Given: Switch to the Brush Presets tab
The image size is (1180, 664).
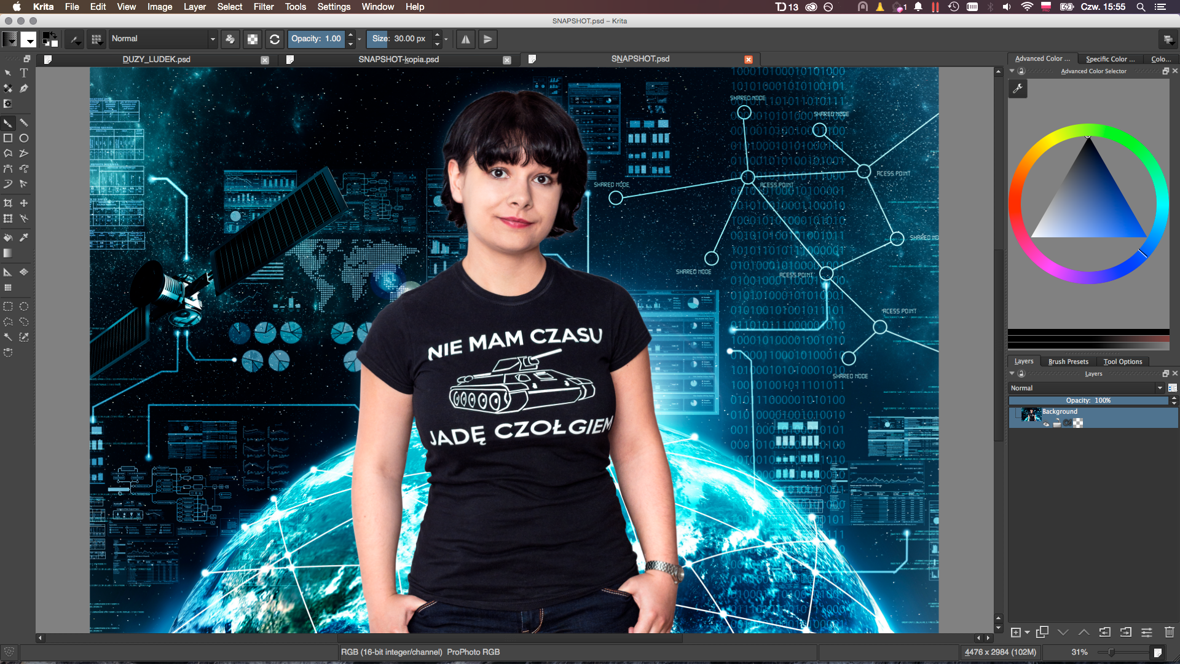Looking at the screenshot, I should [x=1068, y=362].
